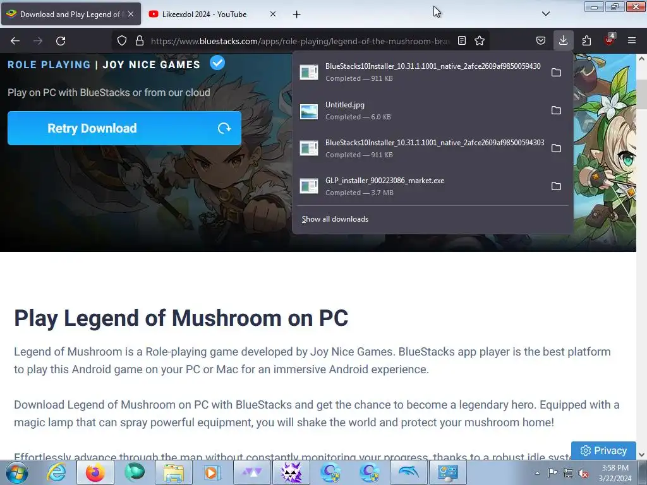Open Action Center flag tray icon
This screenshot has width=647, height=485.
pos(552,474)
